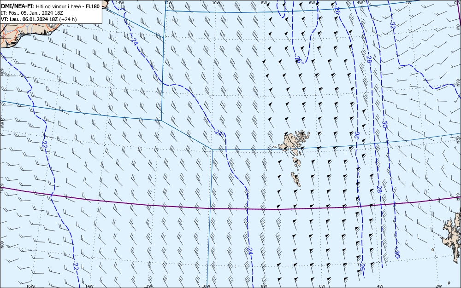The width and height of the screenshot is (461, 288).
Task: Select the 'VT: Lau.. 06.01.2024 18Z' valid time
Action: coord(30,19)
